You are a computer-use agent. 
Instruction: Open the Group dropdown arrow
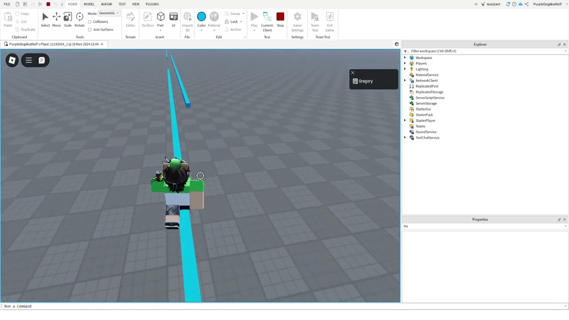pyautogui.click(x=243, y=14)
